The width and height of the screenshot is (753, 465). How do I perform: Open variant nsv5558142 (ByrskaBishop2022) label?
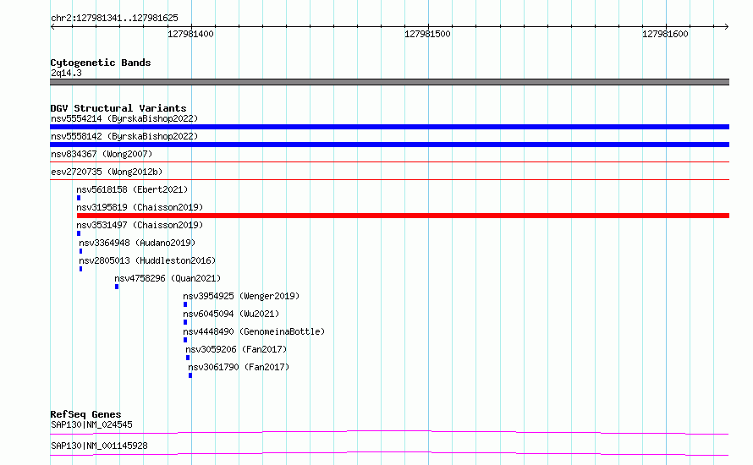(124, 136)
